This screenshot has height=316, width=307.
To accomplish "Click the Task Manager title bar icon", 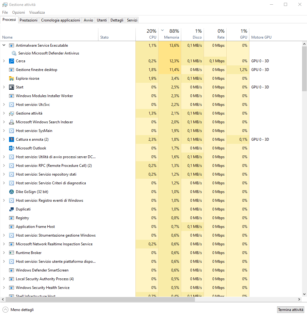I will click(5, 5).
